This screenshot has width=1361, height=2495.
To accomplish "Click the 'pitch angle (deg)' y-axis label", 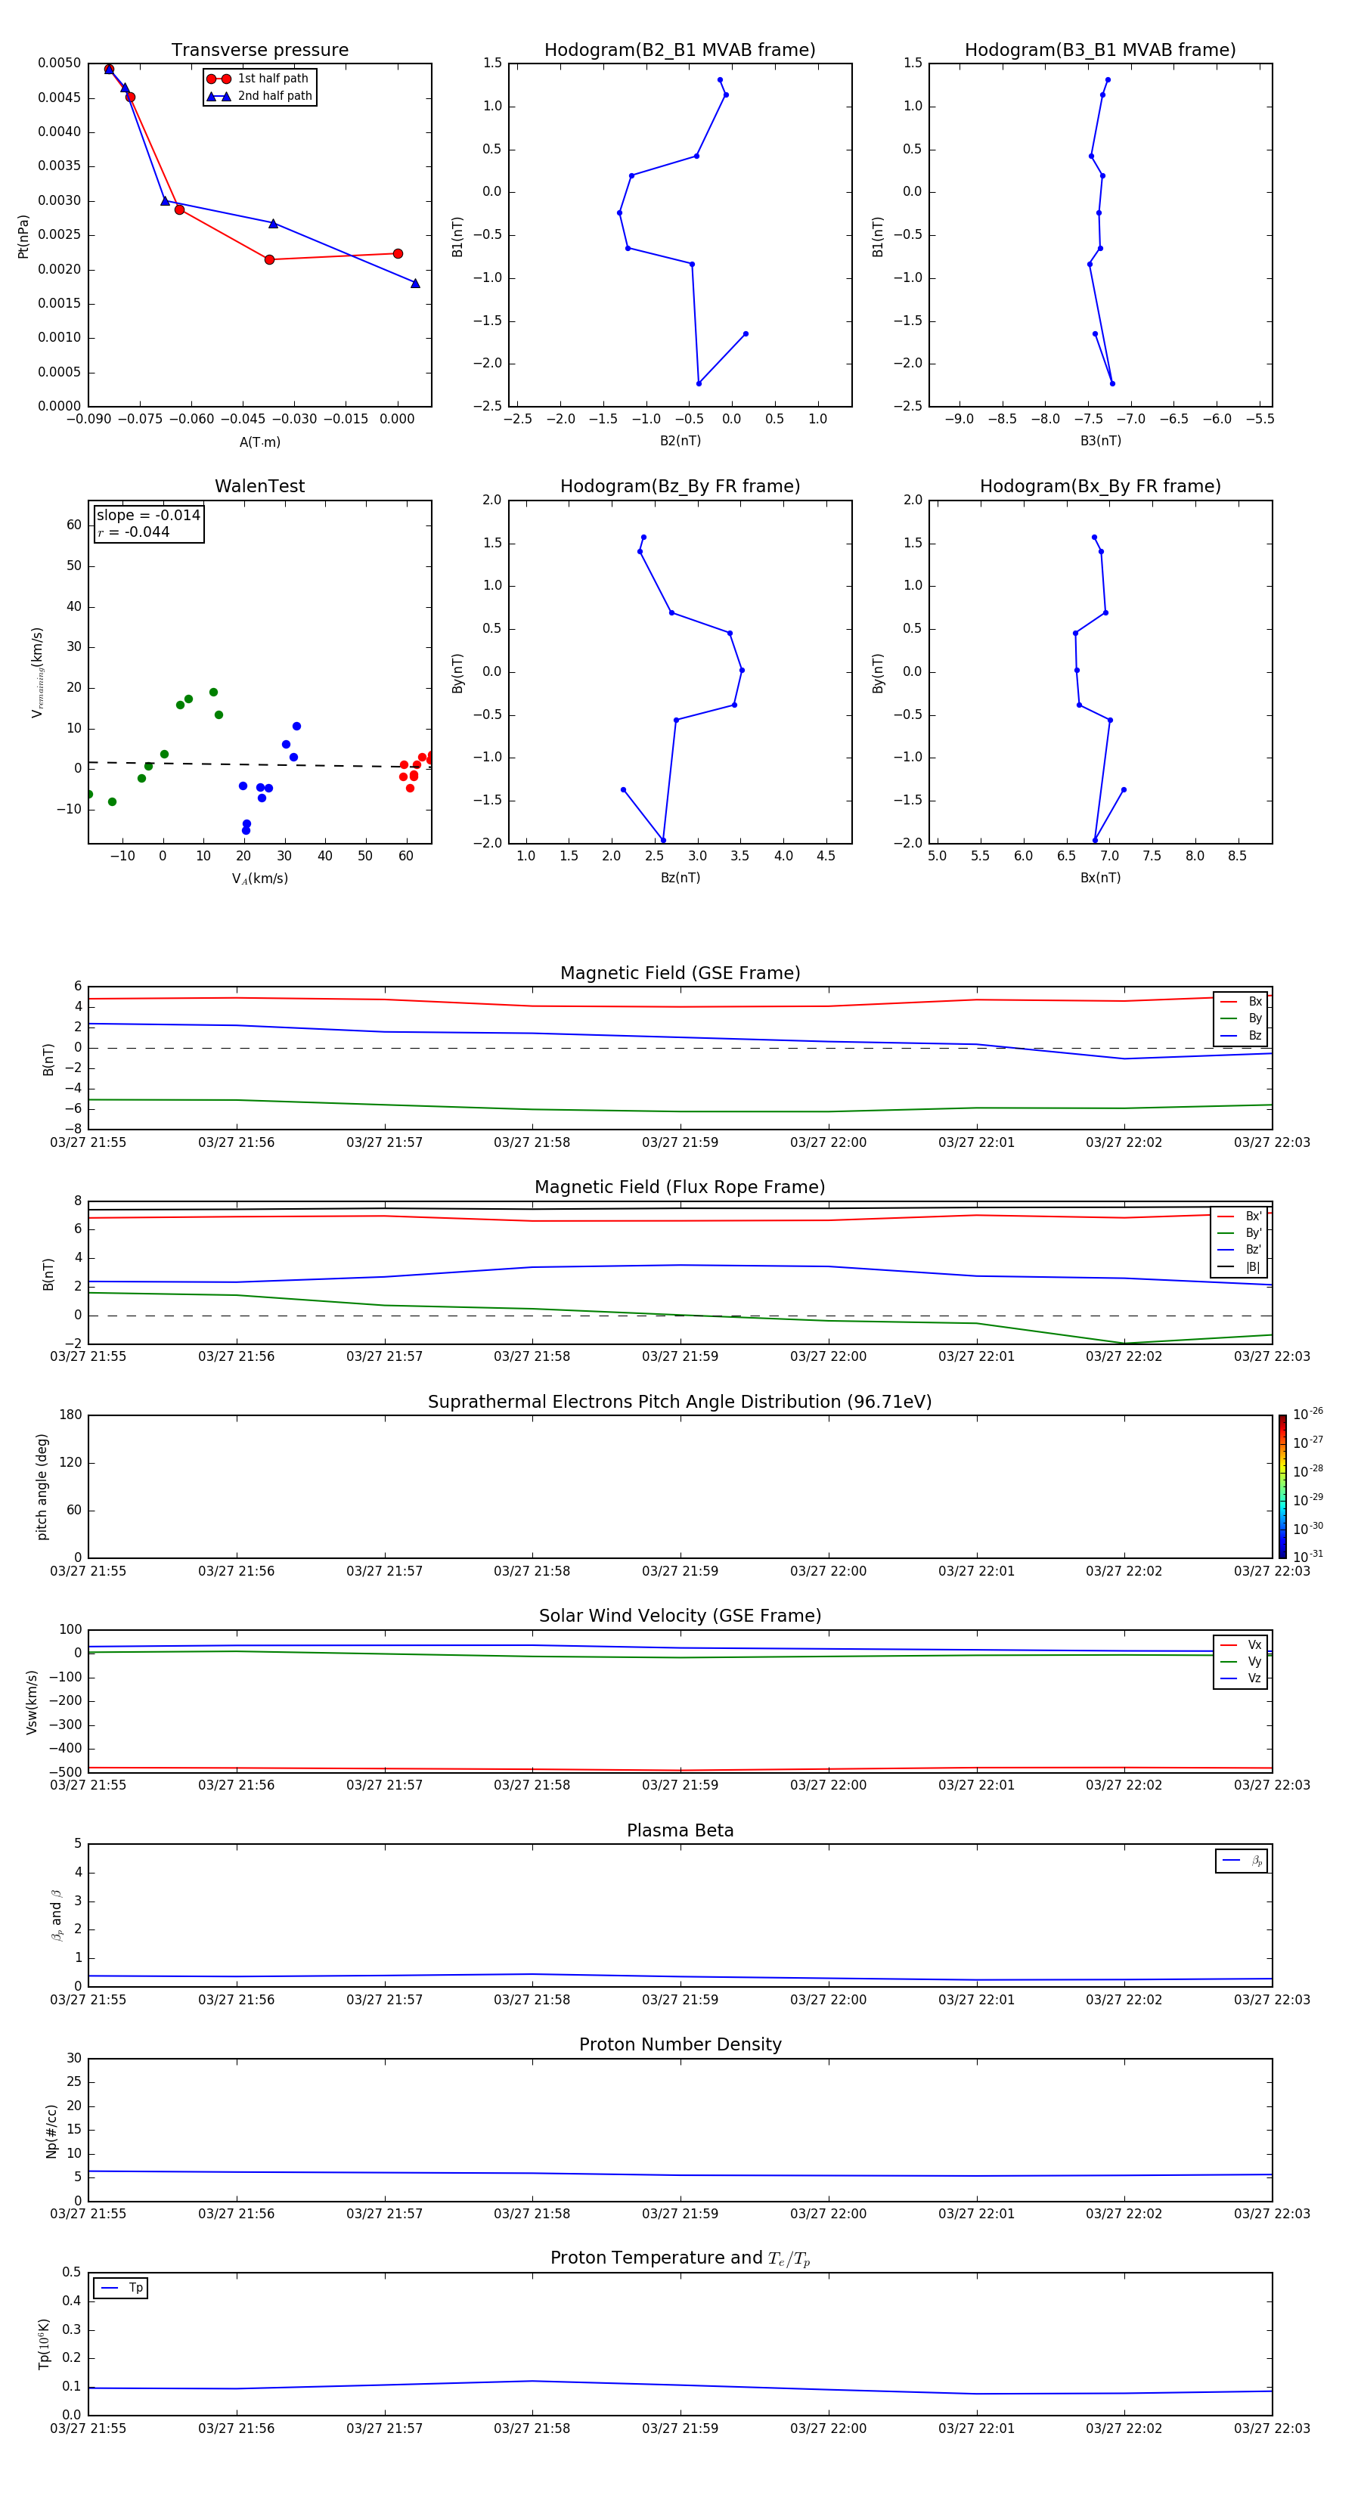I will click(x=42, y=1486).
